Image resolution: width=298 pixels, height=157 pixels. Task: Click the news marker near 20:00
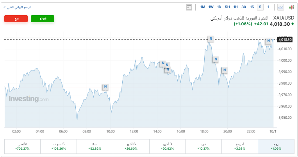tap(224, 70)
